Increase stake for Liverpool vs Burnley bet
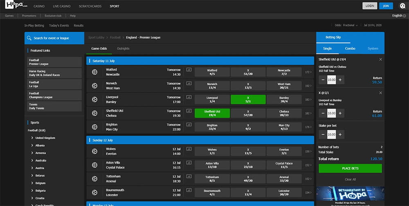The height and width of the screenshot is (206, 409). tap(340, 113)
